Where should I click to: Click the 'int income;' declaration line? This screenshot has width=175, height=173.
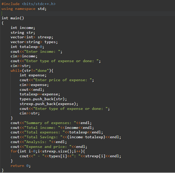pos(23,28)
